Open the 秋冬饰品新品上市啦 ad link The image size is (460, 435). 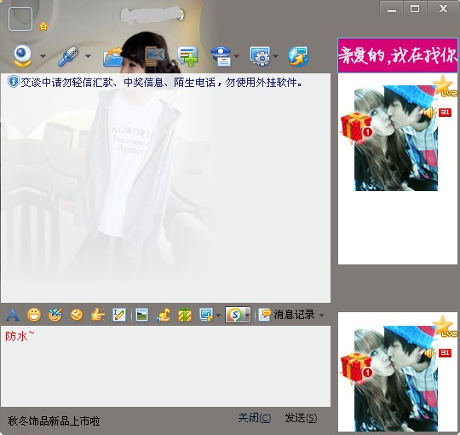pyautogui.click(x=54, y=421)
